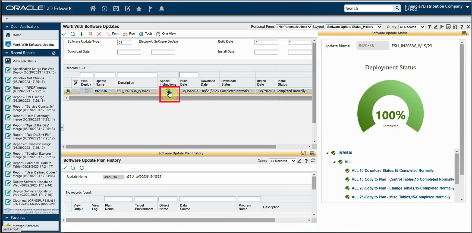Click the panel menu icon on Software Update Status bar
Screen dimensions: 472x233
point(464,33)
